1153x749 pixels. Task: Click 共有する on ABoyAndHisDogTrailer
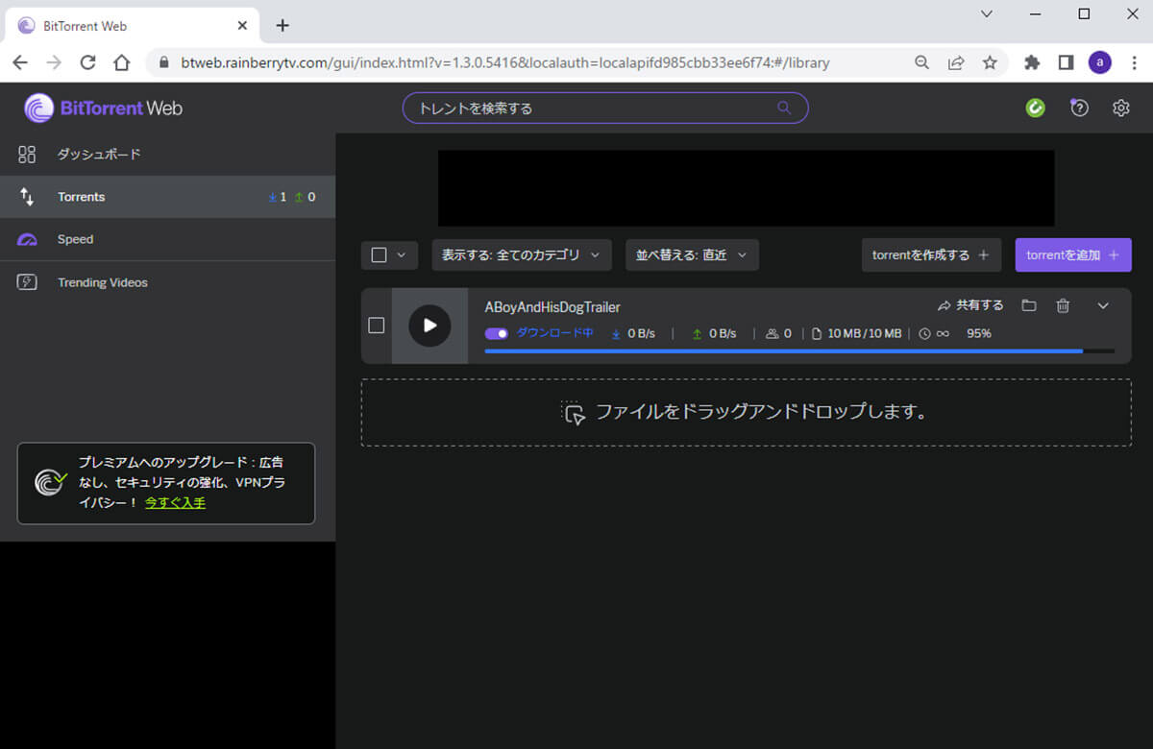point(970,305)
